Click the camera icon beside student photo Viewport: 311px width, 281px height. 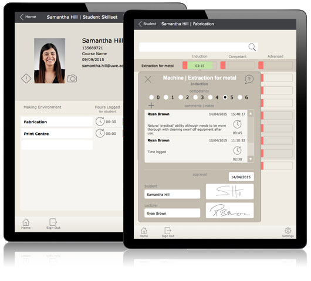point(72,79)
